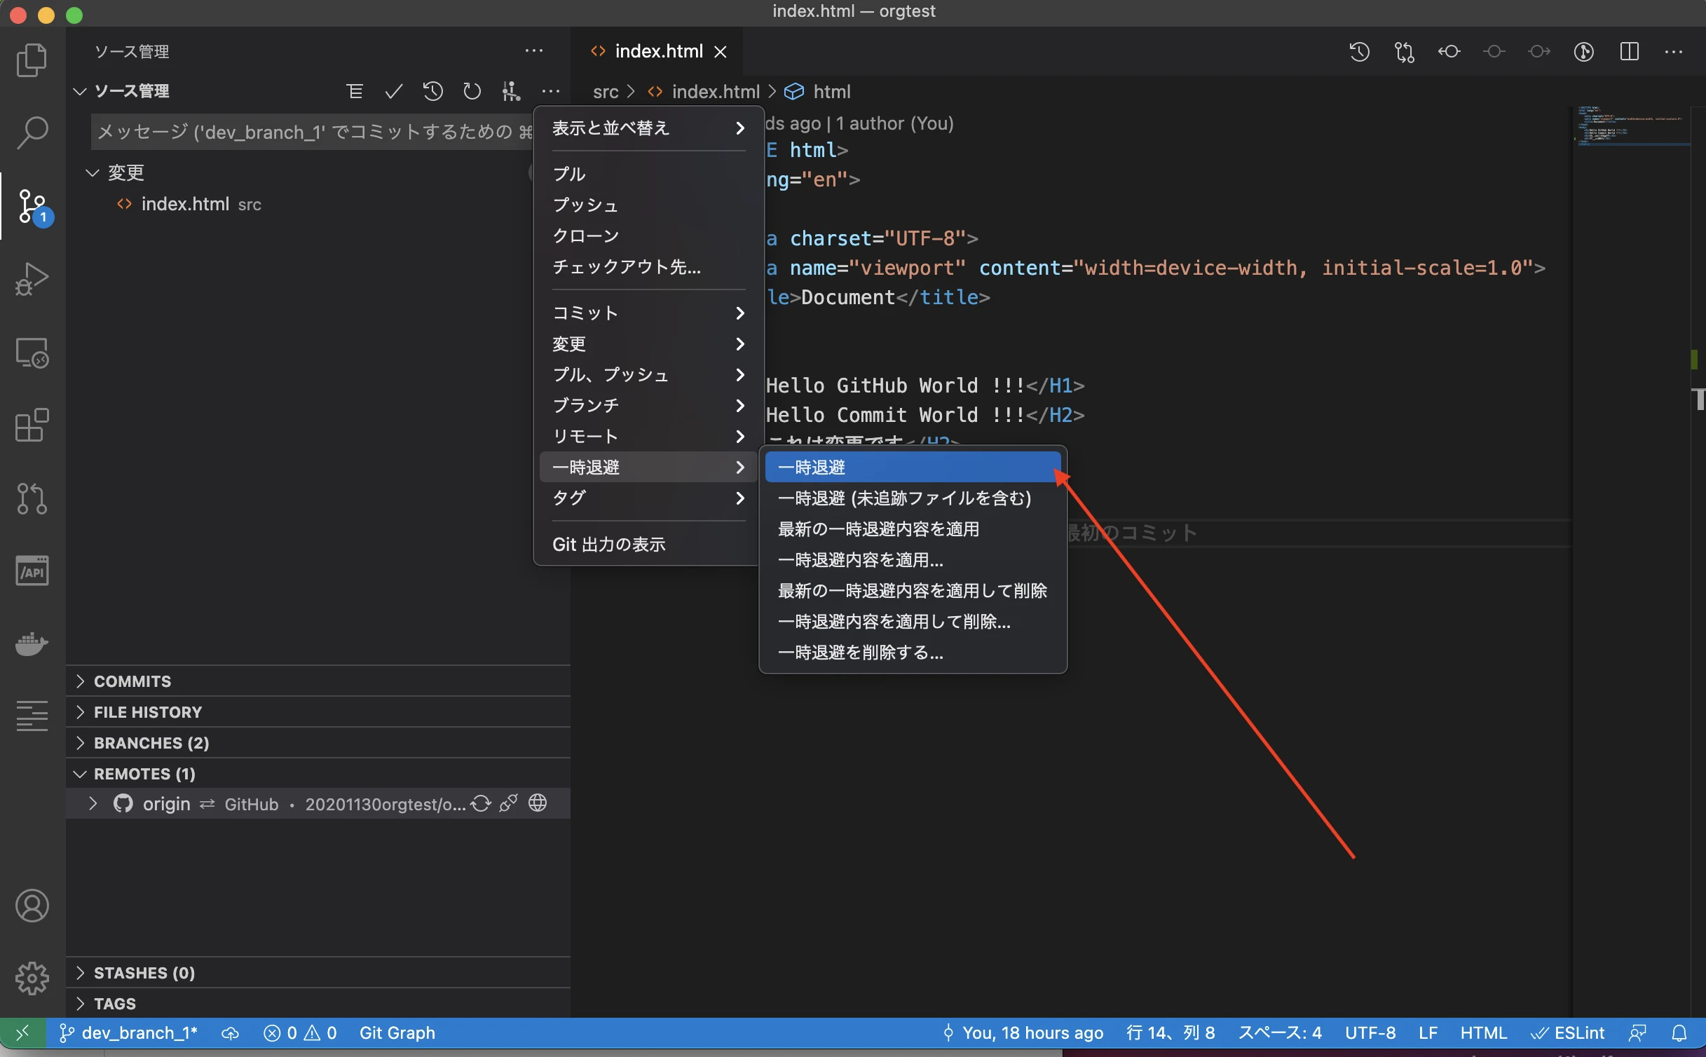Open the Docker view in activity bar
The image size is (1706, 1057).
tap(32, 643)
